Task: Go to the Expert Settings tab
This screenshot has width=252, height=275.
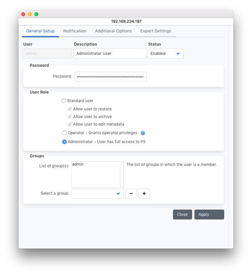Action: coord(155,31)
